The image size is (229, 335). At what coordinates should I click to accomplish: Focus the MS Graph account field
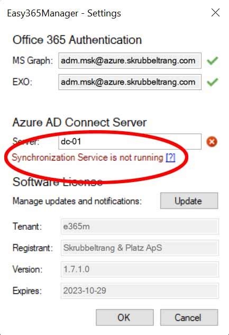click(130, 61)
